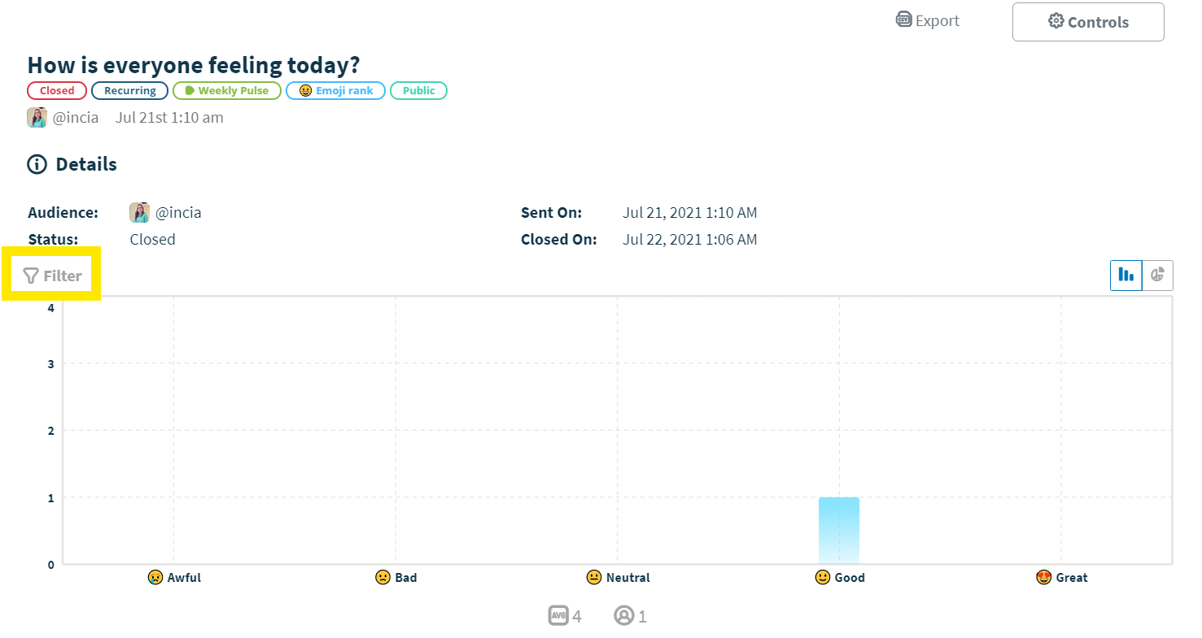Open the Controls menu

1088,22
